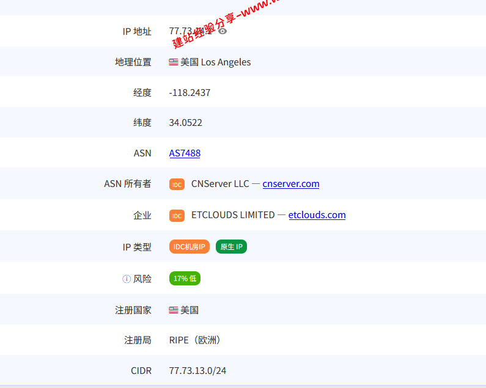
Task: Click the 注册国家 label
Action: pyautogui.click(x=133, y=310)
